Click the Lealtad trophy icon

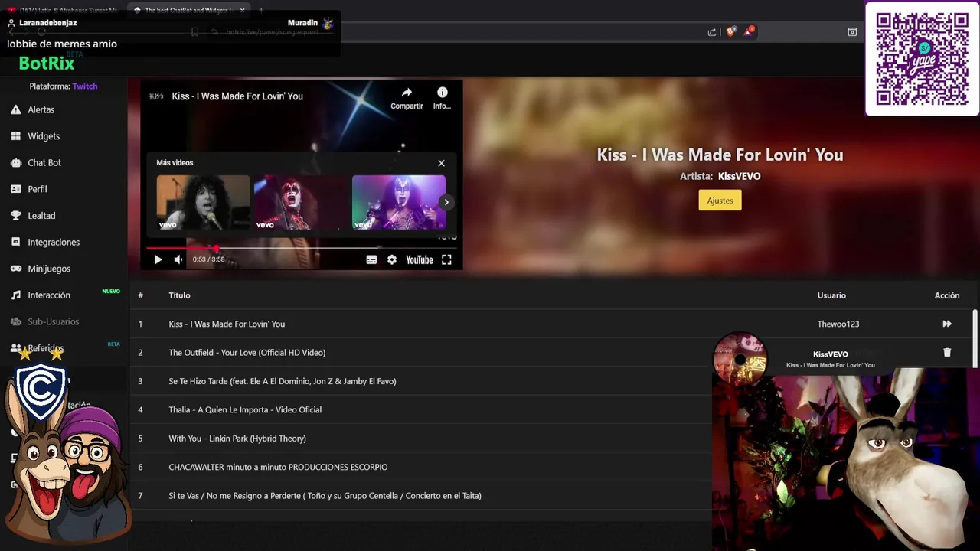point(15,216)
